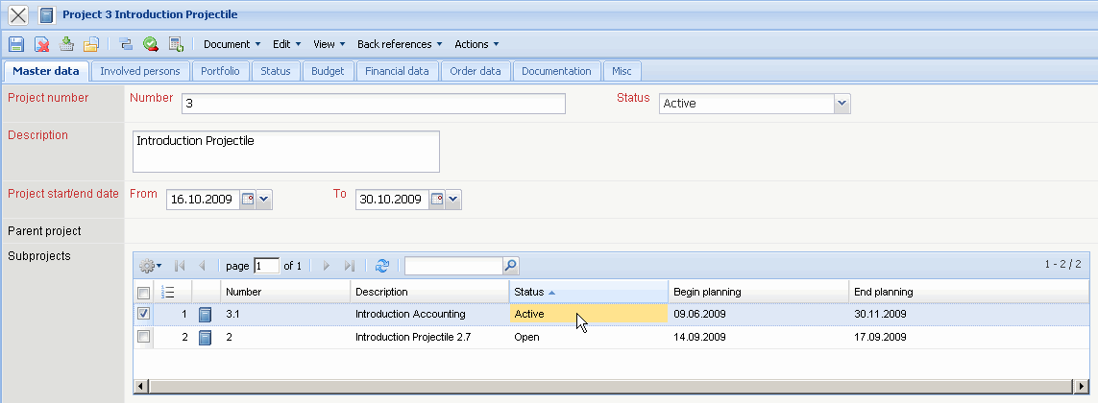Open document icon for subproject 3.1
1098x403 pixels.
click(x=205, y=314)
